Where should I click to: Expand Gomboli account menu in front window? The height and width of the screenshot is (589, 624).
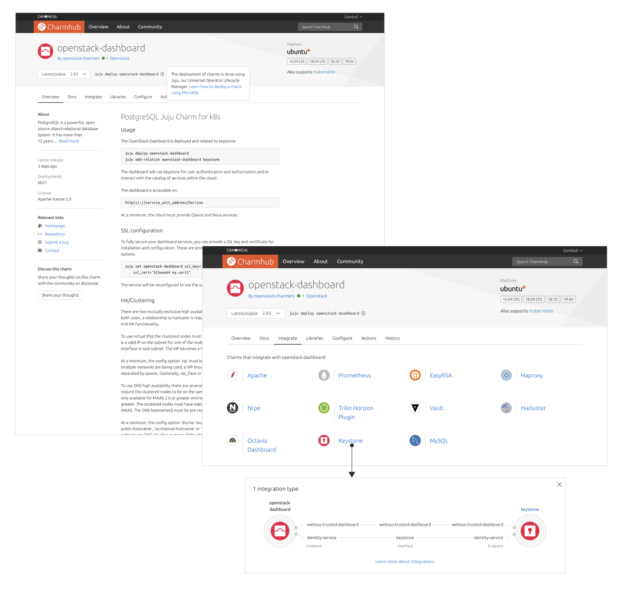[573, 251]
